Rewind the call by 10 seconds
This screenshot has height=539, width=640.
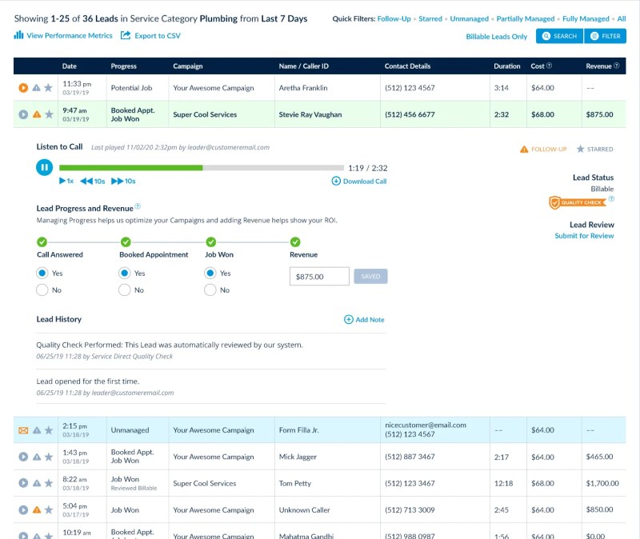tap(93, 182)
